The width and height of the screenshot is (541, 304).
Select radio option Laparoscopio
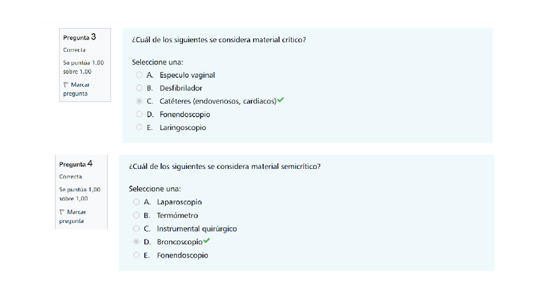pyautogui.click(x=136, y=202)
